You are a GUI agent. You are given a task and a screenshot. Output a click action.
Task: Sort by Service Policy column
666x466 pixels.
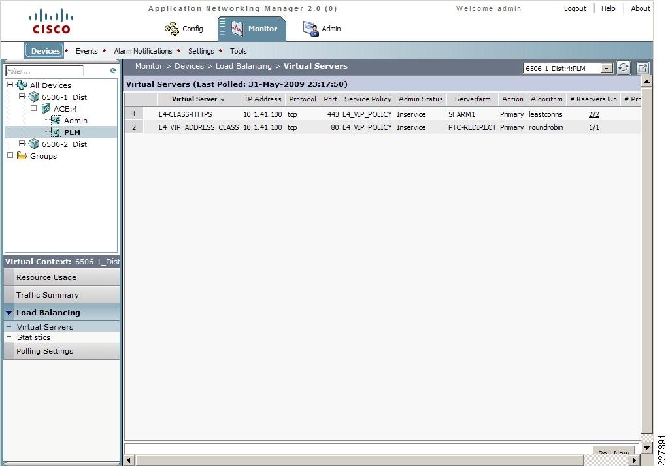coord(367,99)
